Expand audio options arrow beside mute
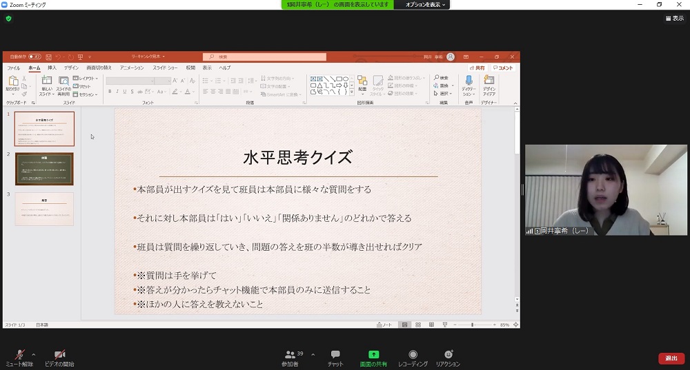This screenshot has width=690, height=370. click(x=33, y=355)
